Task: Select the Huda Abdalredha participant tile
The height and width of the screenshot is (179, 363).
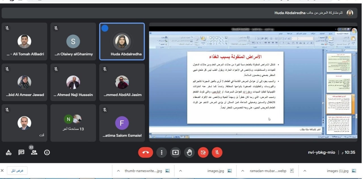Action: (x=122, y=41)
